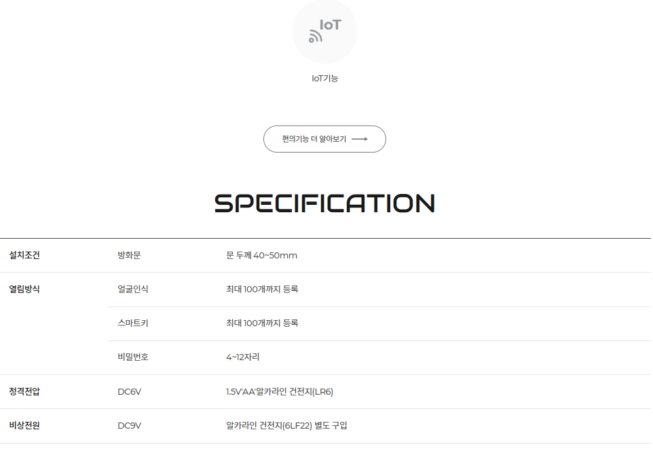The height and width of the screenshot is (451, 653).
Task: Click the arrow icon inside the 편의기능 button
Action: tap(360, 139)
